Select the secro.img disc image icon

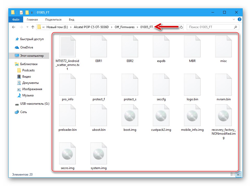point(67,153)
